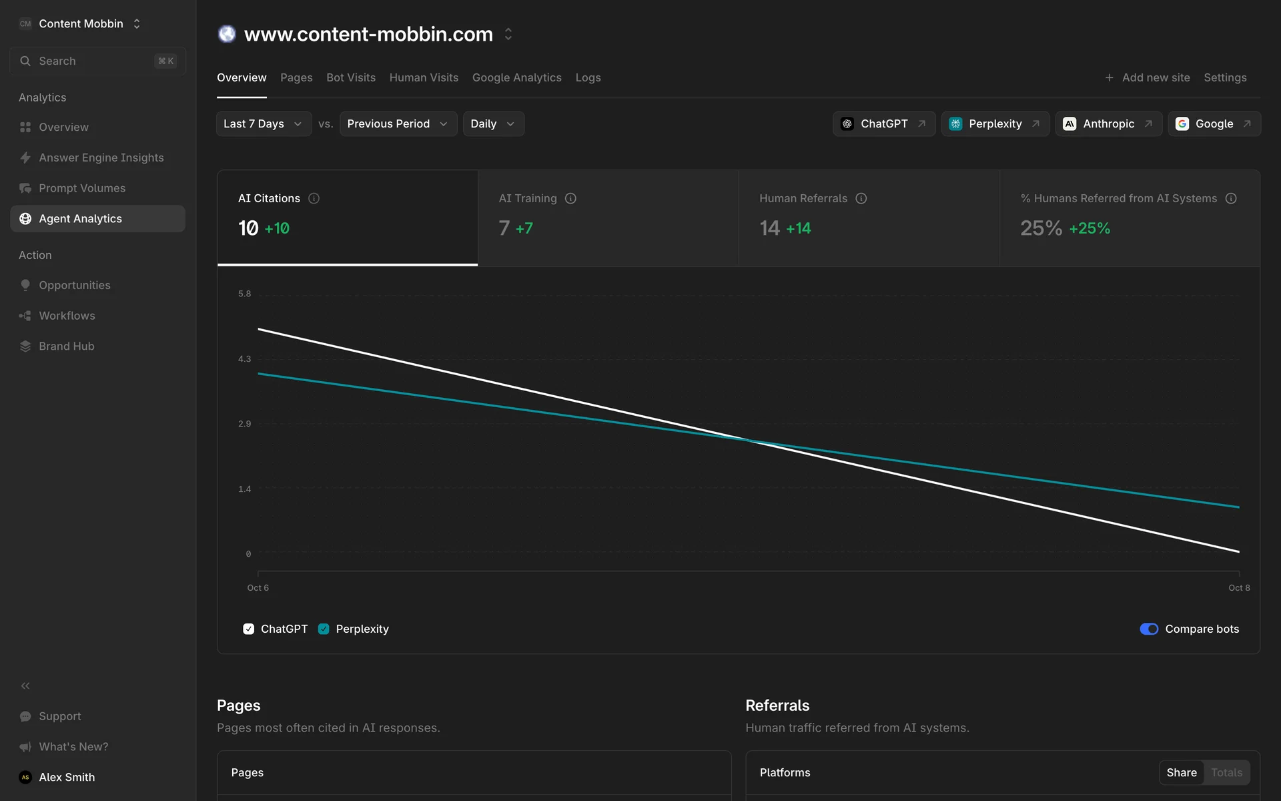
Task: Click the sidebar Search field
Action: pyautogui.click(x=97, y=61)
